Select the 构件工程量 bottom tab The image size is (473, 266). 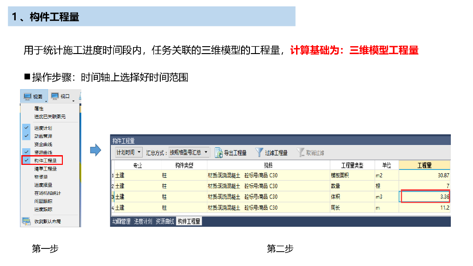[189, 221]
